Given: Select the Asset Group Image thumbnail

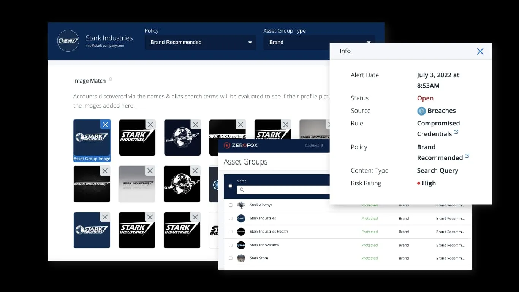Looking at the screenshot, I should 92,141.
